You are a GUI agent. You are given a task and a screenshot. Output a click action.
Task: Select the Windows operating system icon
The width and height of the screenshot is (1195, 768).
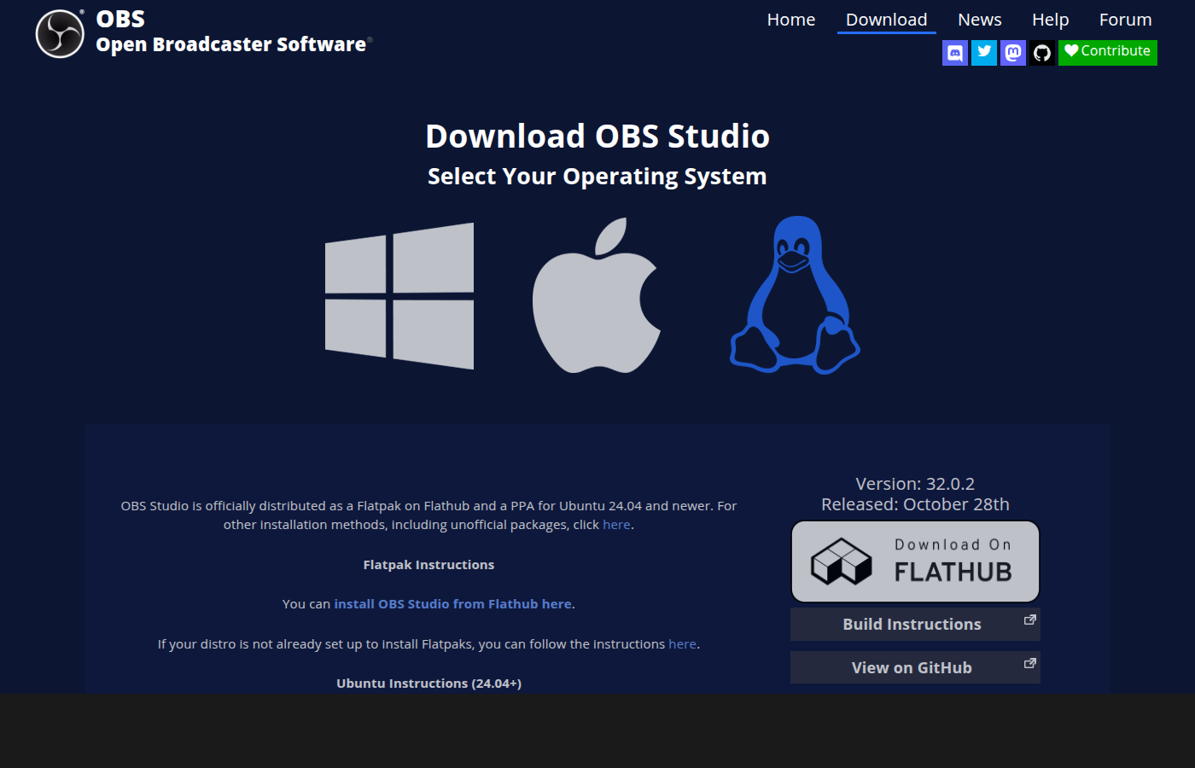(399, 296)
